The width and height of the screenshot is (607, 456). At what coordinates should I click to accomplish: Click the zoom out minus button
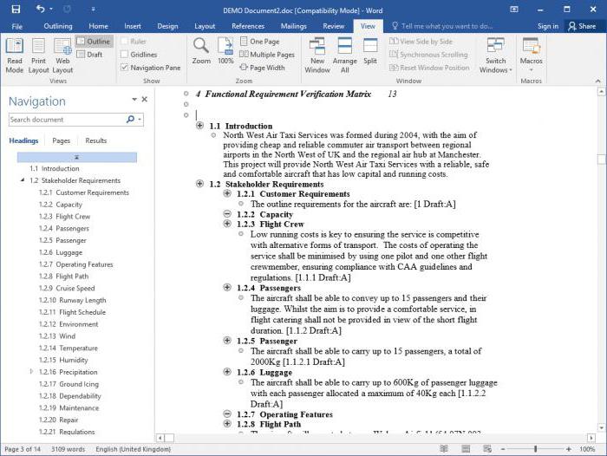click(x=503, y=449)
